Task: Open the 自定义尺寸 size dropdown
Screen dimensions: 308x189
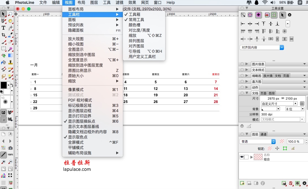Action: click(279, 104)
